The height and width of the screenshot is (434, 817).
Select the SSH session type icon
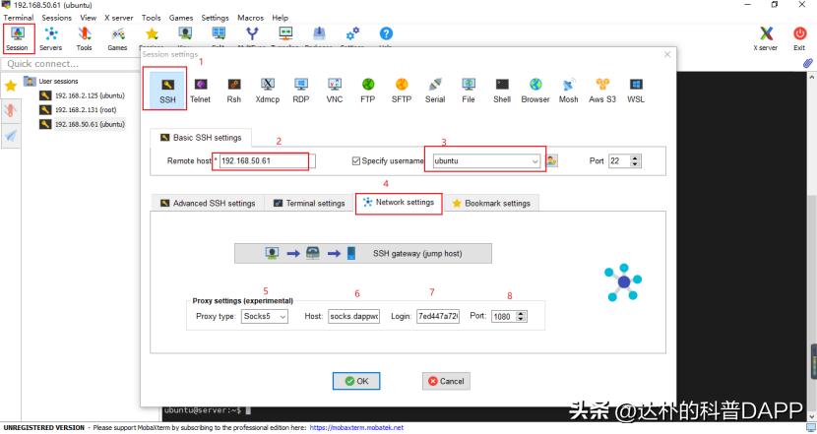tap(167, 91)
